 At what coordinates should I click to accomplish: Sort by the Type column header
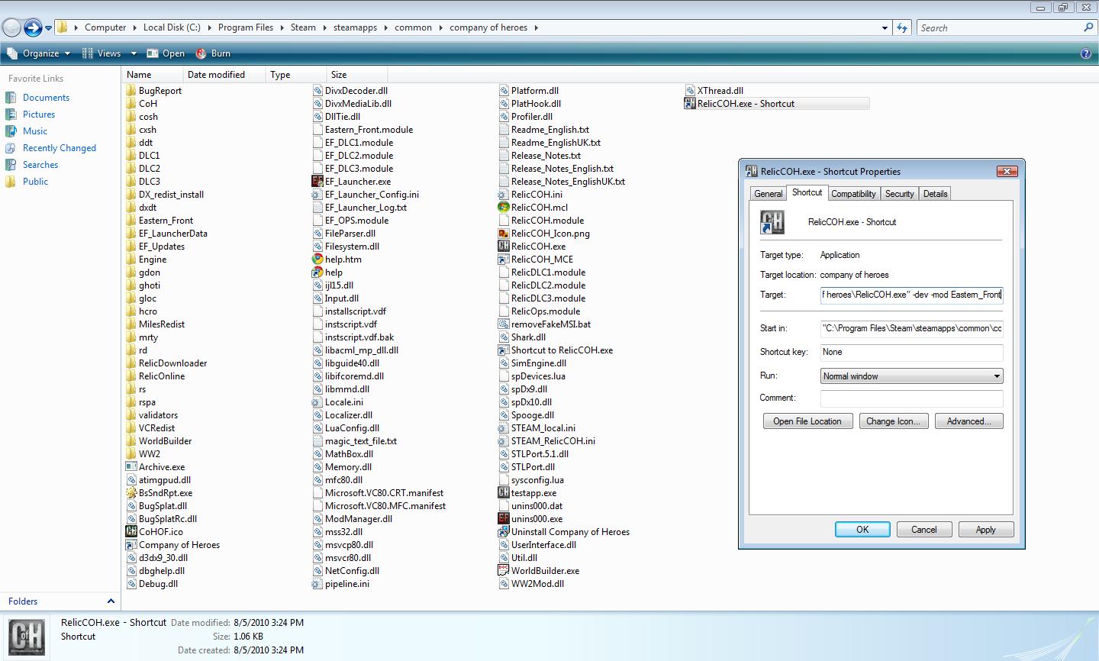click(295, 75)
